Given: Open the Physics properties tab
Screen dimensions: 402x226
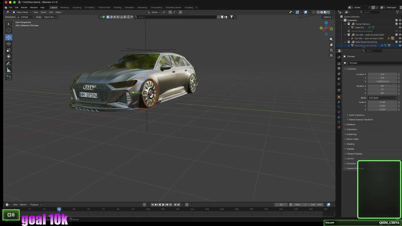Looking at the screenshot, I should pyautogui.click(x=339, y=112).
